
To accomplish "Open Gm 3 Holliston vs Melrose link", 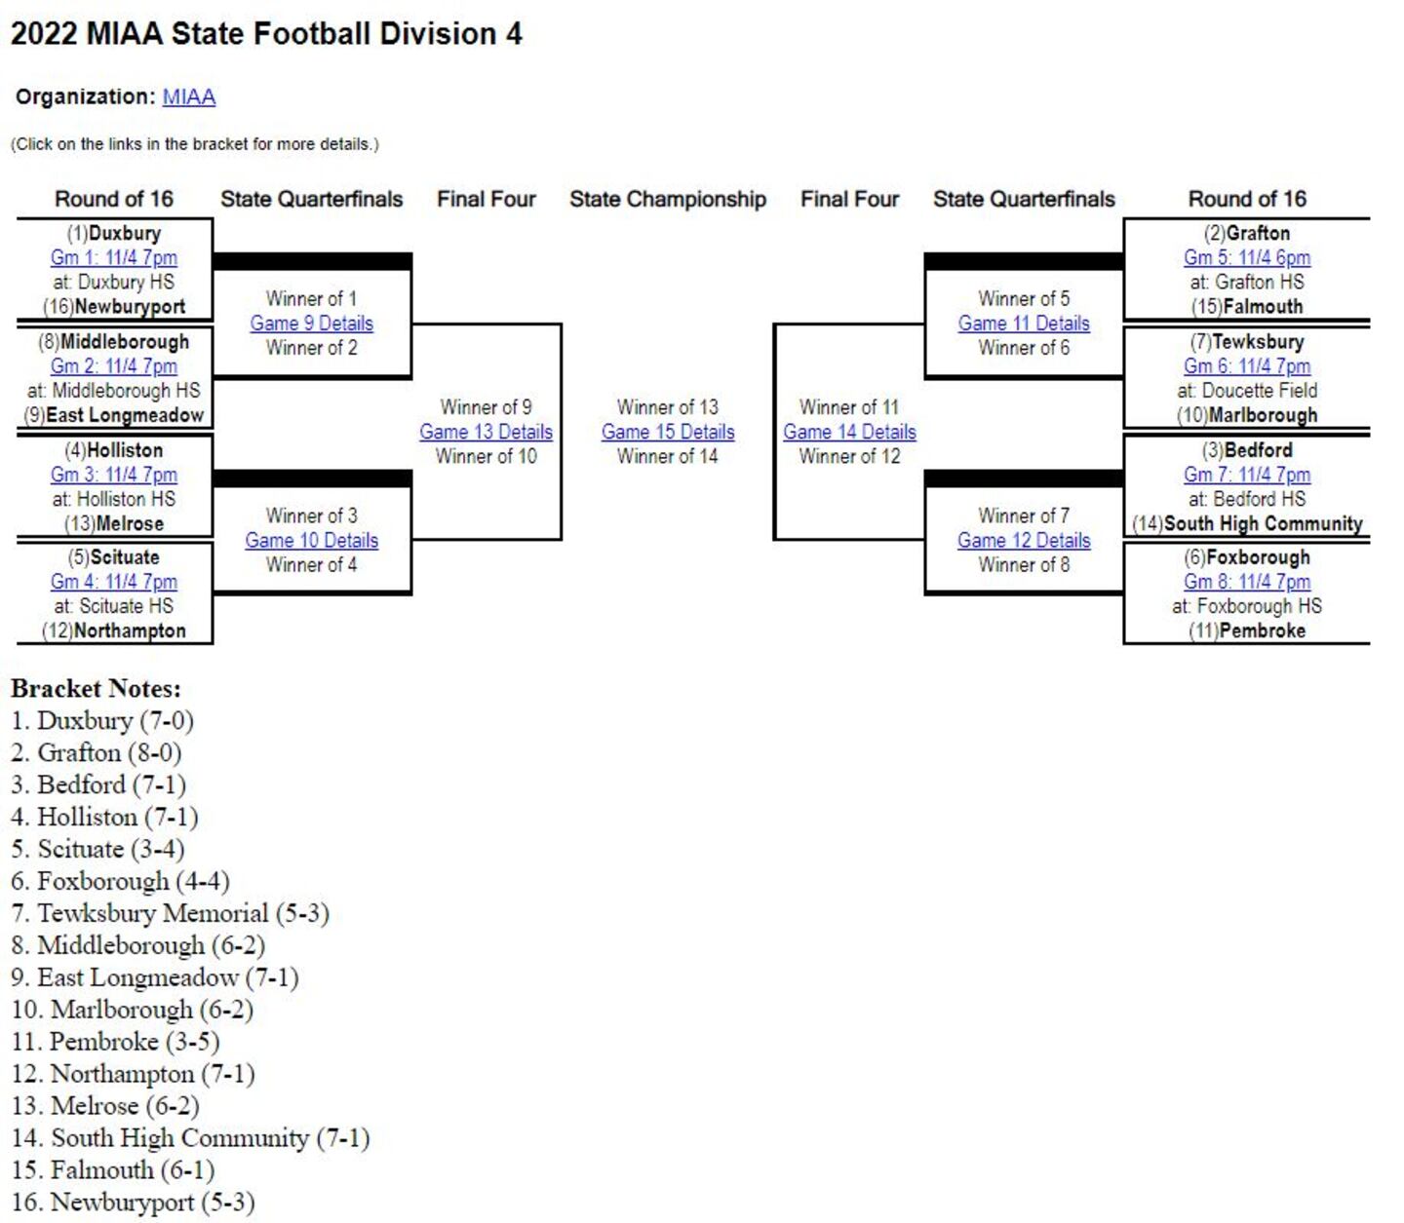I will coord(114,475).
